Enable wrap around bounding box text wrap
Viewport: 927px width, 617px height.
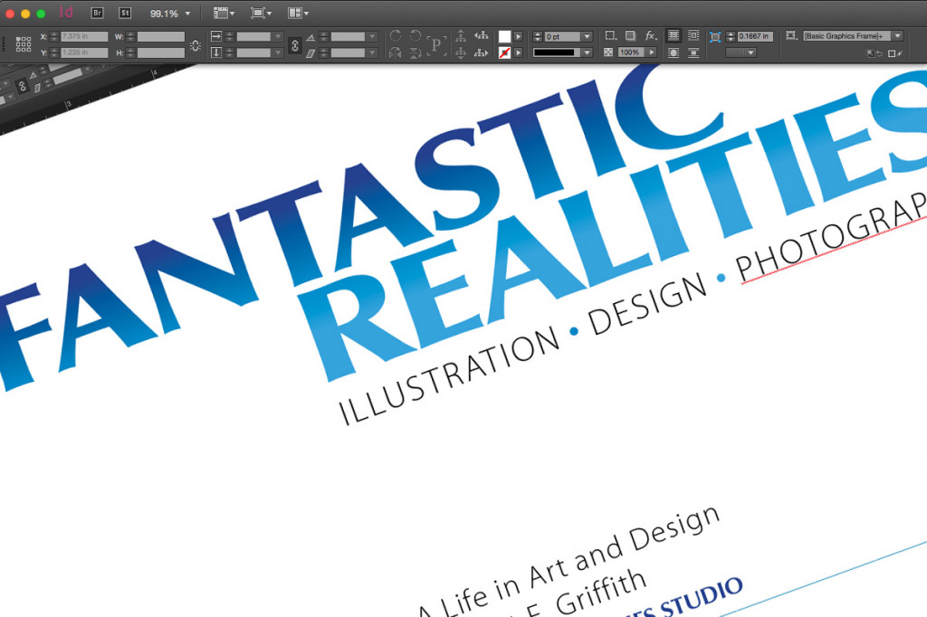tap(693, 36)
